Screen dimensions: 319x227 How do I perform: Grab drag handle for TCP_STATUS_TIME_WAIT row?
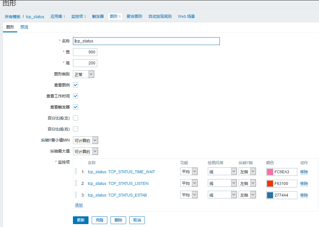coord(76,172)
